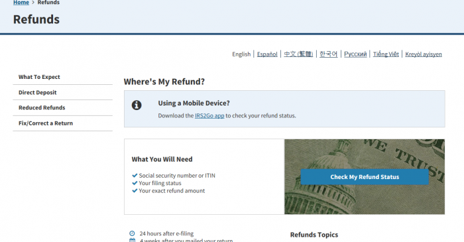Click the checkmark beside Your filing status

(x=135, y=183)
